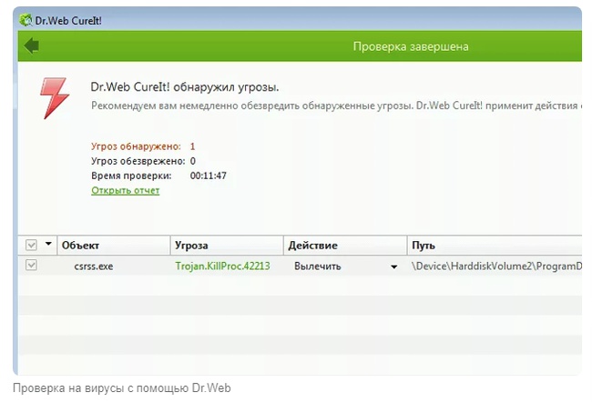Image resolution: width=592 pixels, height=402 pixels.
Task: Click the Проверка завершена header text
Action: (411, 46)
